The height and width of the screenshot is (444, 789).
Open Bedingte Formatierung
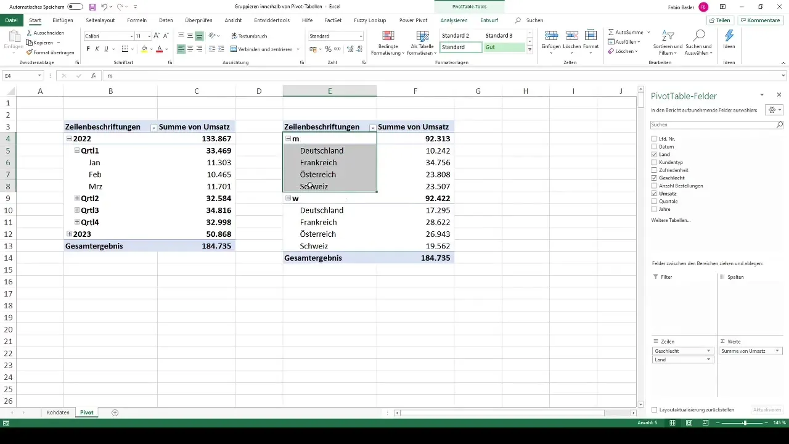[x=388, y=43]
